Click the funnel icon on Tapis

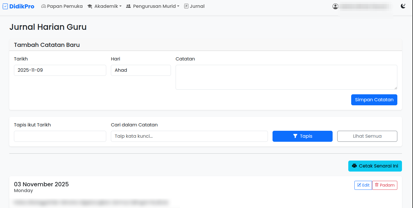click(x=295, y=136)
